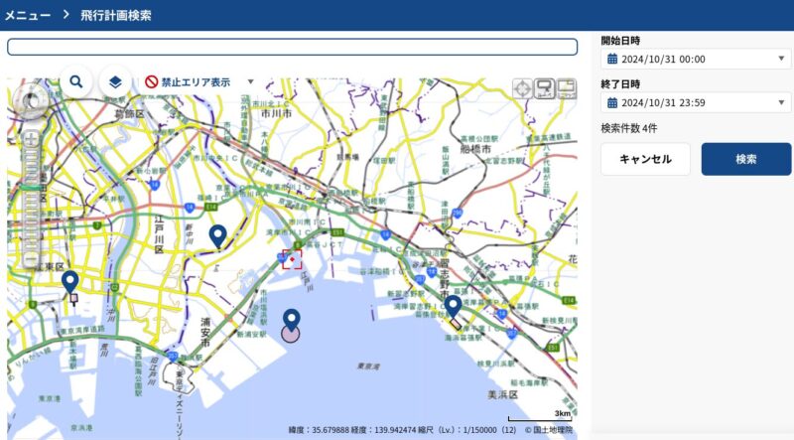794x440 pixels.
Task: Select the map pin near Narashino
Action: coord(453,305)
